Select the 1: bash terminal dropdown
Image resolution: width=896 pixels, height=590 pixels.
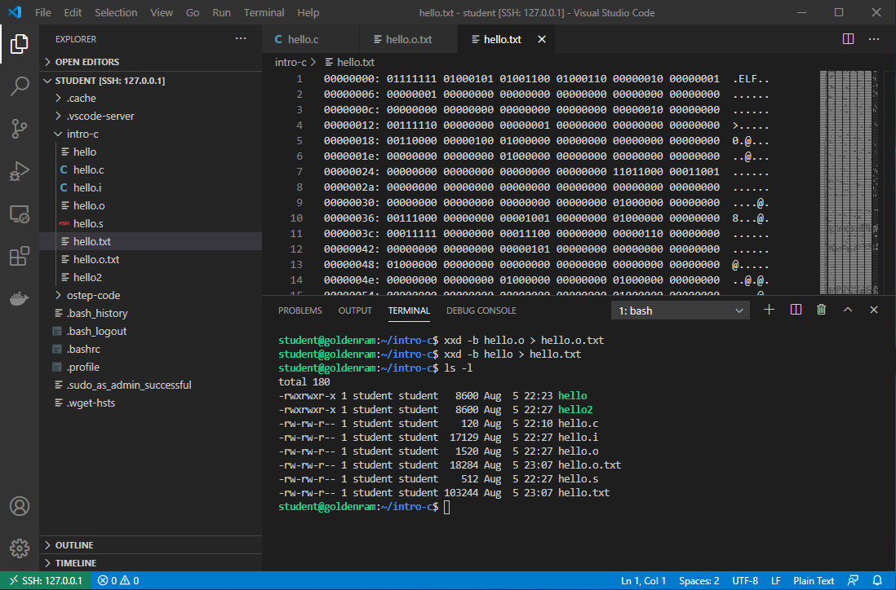(680, 310)
